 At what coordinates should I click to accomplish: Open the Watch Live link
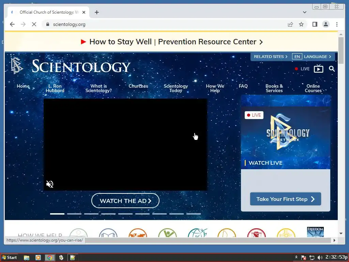click(x=265, y=163)
